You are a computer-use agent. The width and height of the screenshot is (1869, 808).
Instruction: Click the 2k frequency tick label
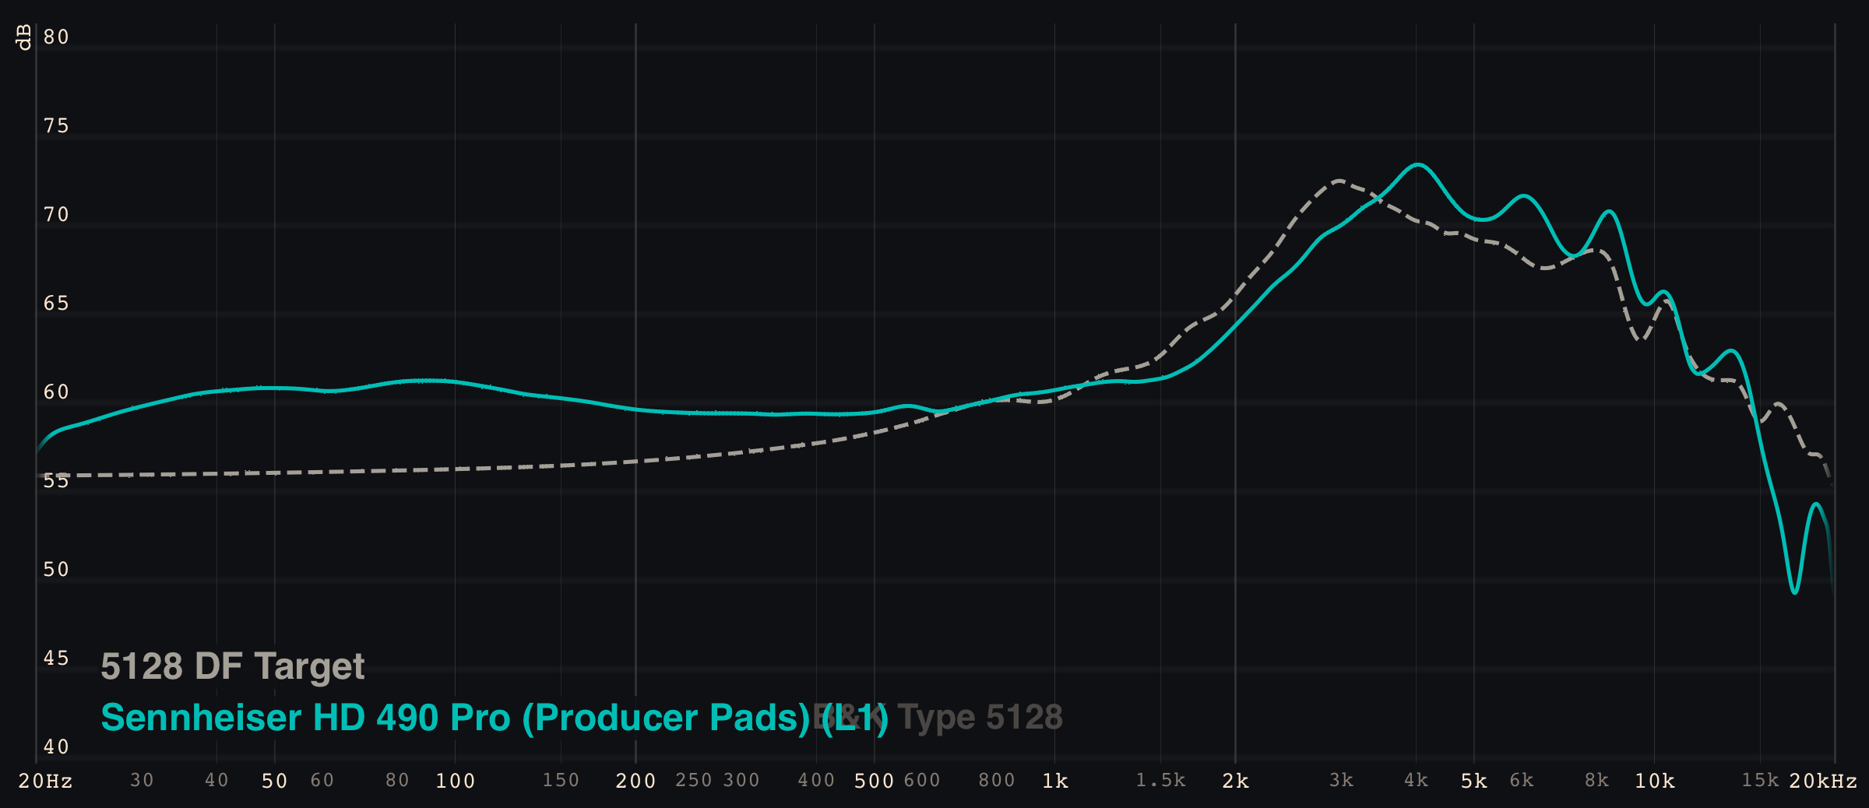(x=1237, y=781)
